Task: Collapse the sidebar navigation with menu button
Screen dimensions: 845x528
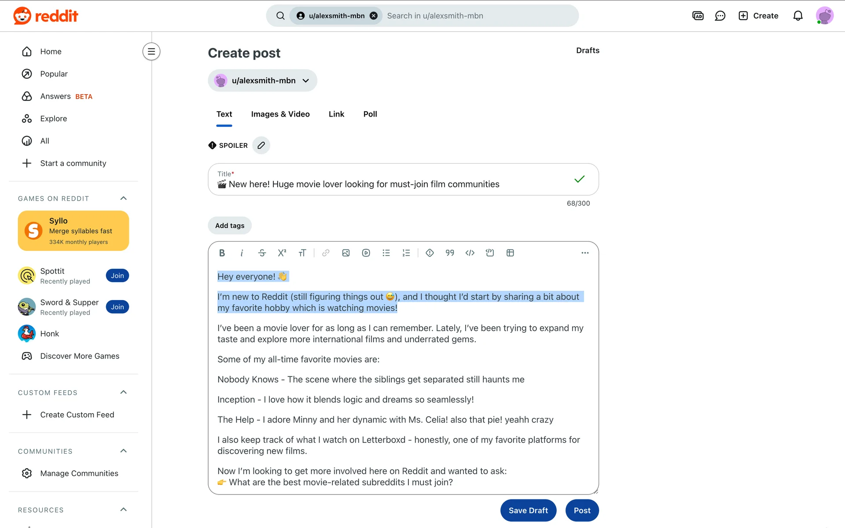Action: 151,51
